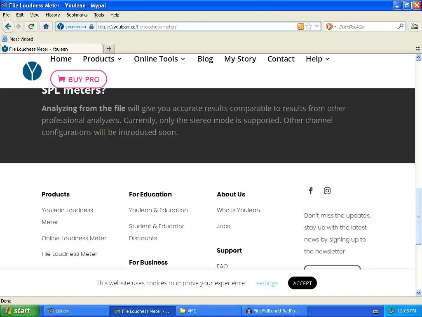Click the system tray network icon

[x=391, y=311]
